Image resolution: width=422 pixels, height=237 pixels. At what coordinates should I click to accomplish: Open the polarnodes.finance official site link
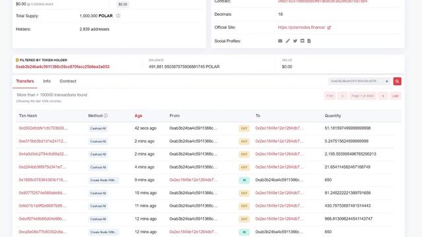coord(302,28)
